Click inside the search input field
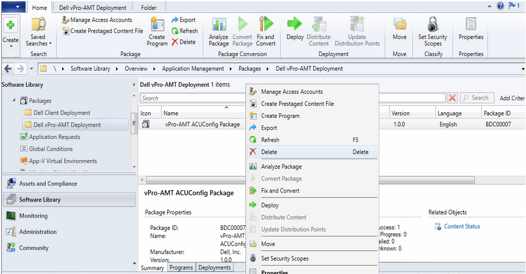The image size is (526, 274). point(192,98)
